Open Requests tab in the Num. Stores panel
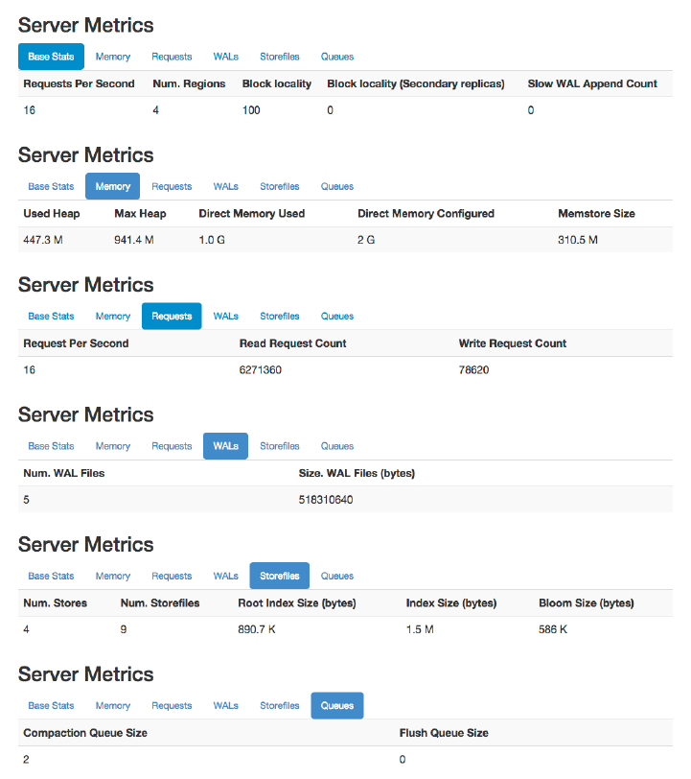691x779 pixels. point(172,576)
